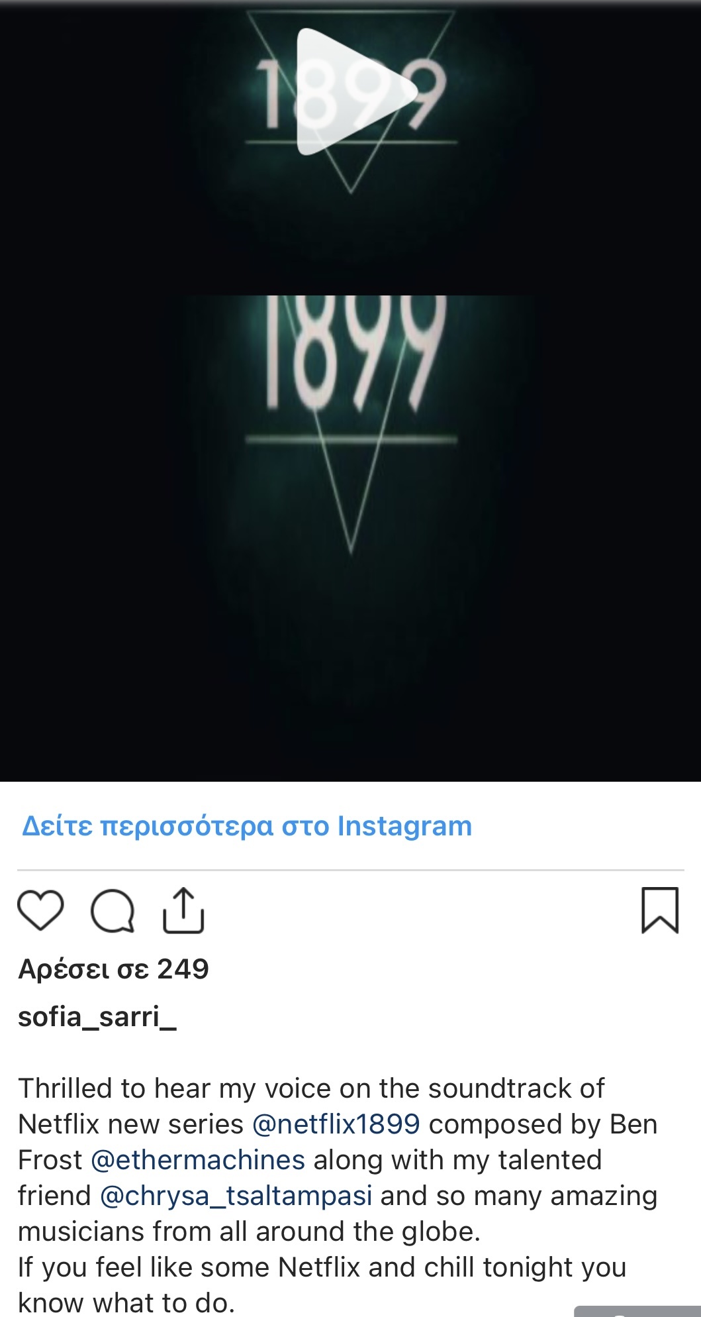701x1317 pixels.
Task: Follow the @netflix1899 mention
Action: [336, 1124]
